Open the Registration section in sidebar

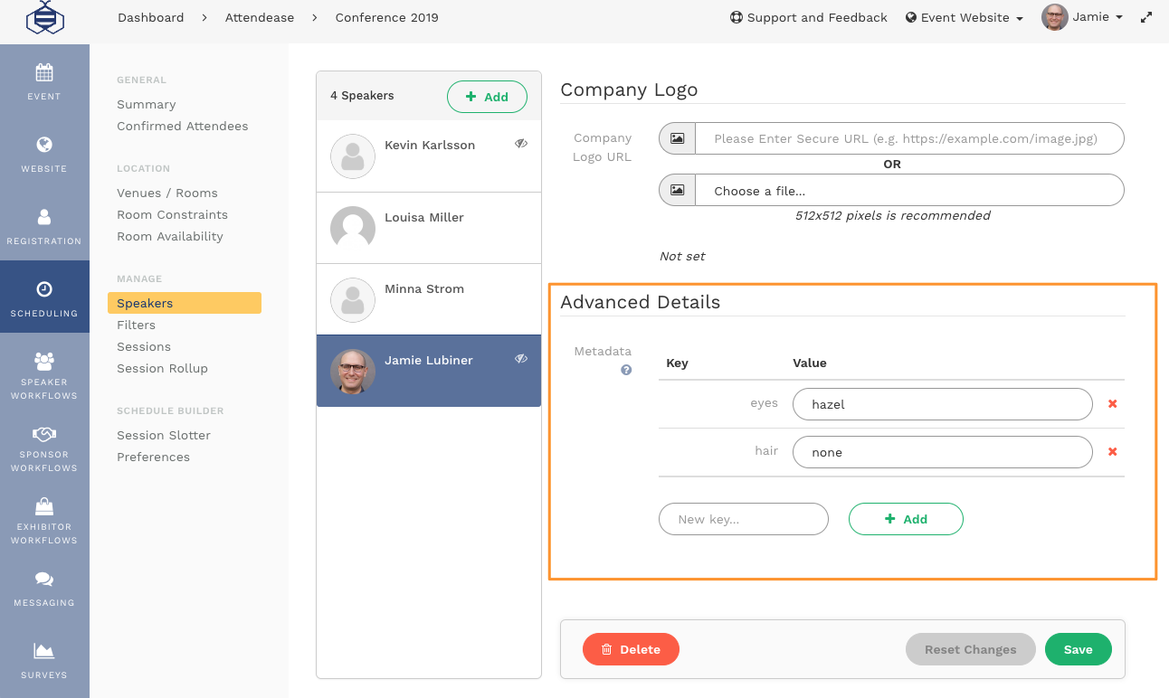click(44, 225)
